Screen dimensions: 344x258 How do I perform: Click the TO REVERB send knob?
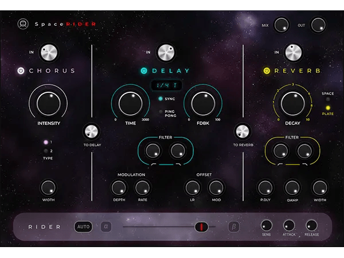click(x=243, y=132)
